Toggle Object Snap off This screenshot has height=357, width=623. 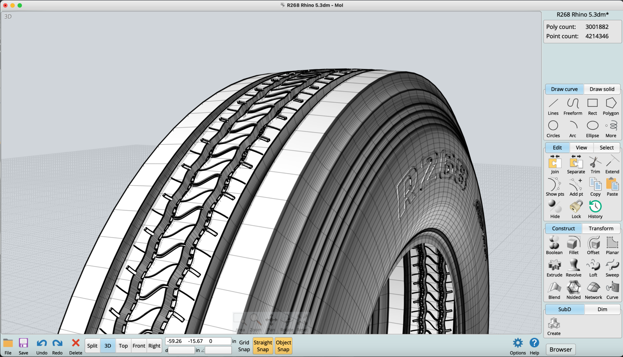click(283, 346)
